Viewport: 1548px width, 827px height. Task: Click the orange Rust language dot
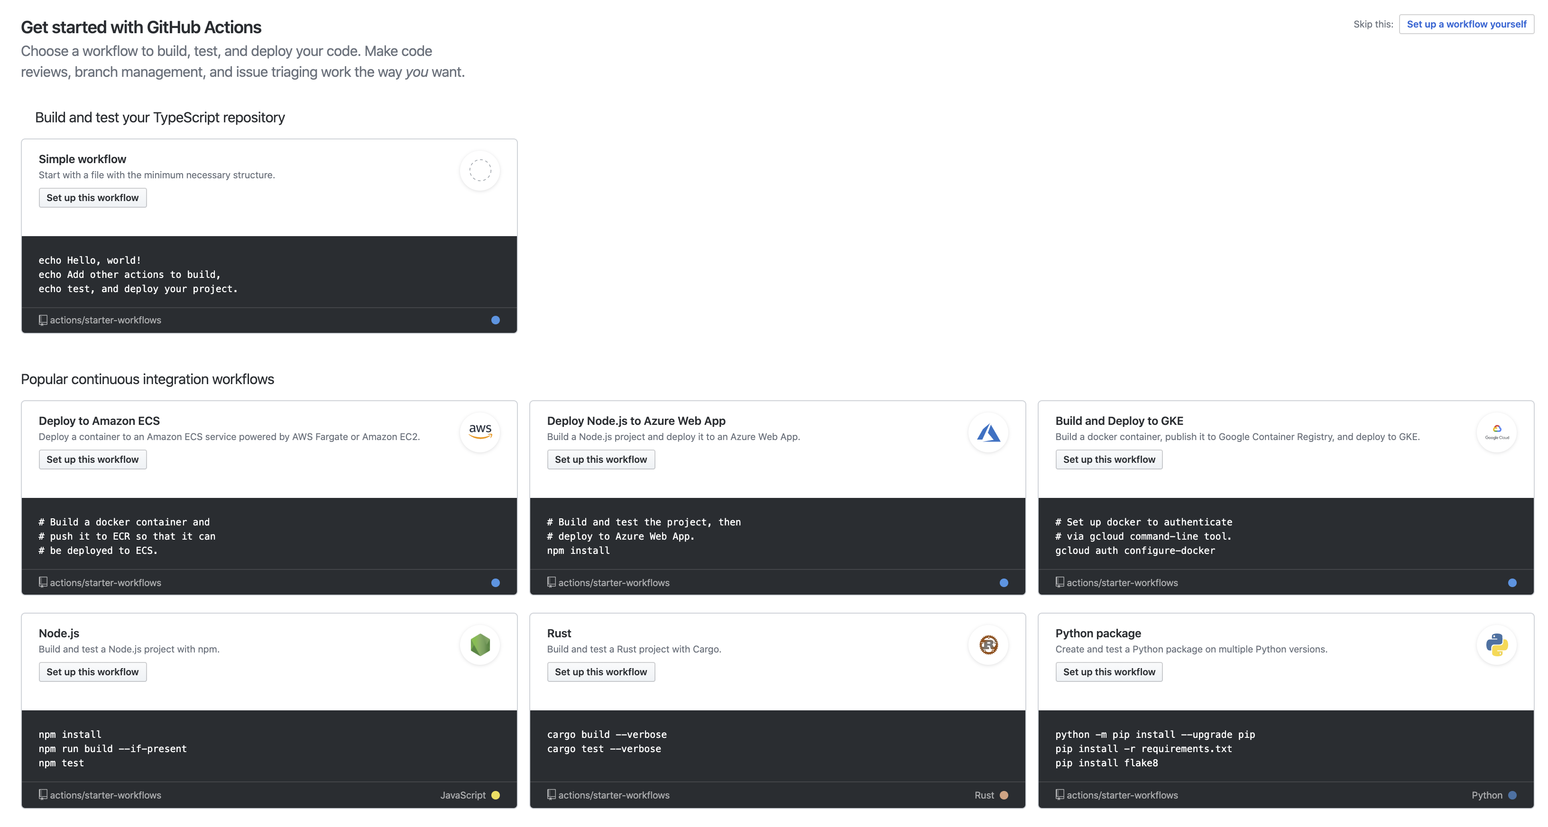(1004, 795)
